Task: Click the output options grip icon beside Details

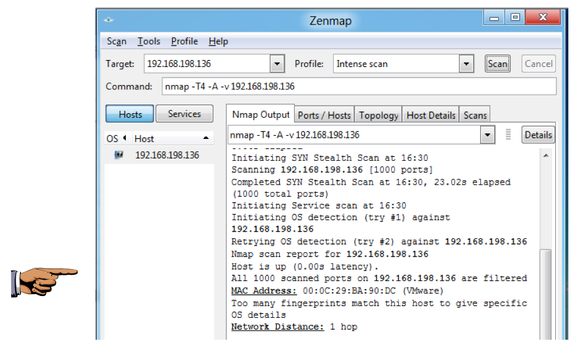Action: (x=508, y=135)
